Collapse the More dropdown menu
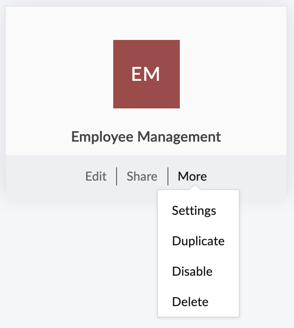The width and height of the screenshot is (294, 328). pyautogui.click(x=192, y=176)
